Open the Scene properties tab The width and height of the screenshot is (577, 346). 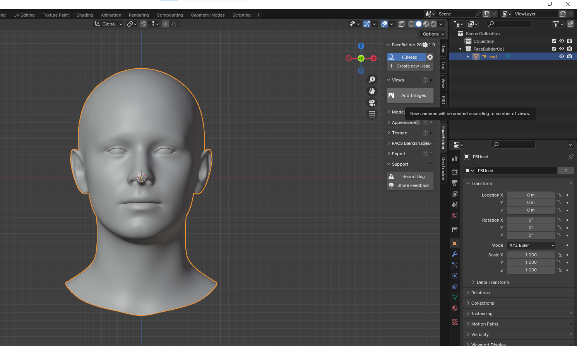click(x=455, y=204)
